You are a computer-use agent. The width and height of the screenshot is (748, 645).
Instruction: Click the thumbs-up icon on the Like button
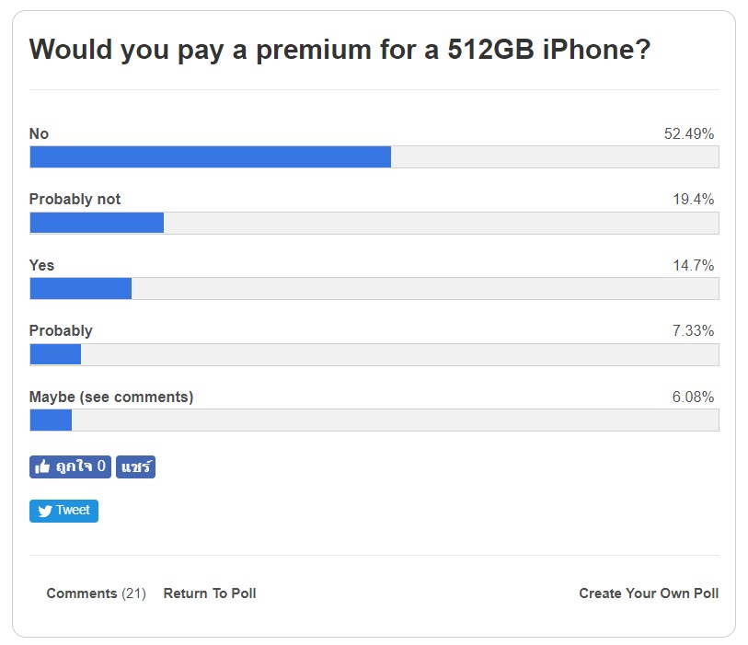[42, 466]
